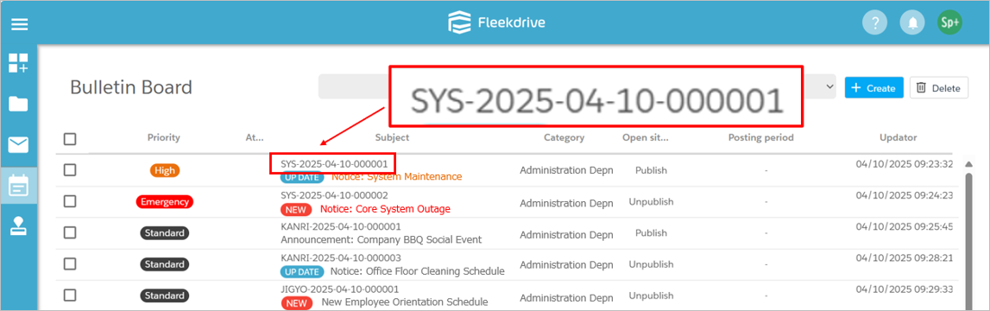
Task: Open the help question mark icon
Action: click(875, 22)
